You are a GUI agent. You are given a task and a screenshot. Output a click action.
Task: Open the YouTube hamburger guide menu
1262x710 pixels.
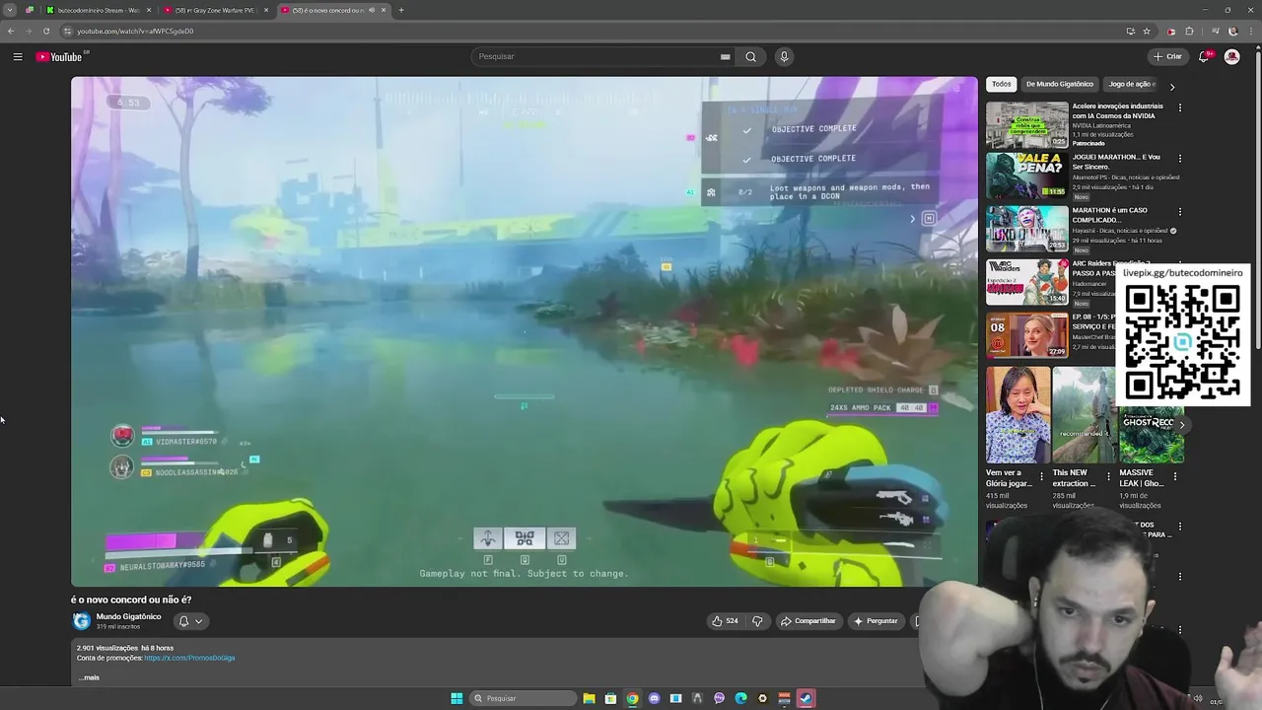18,57
